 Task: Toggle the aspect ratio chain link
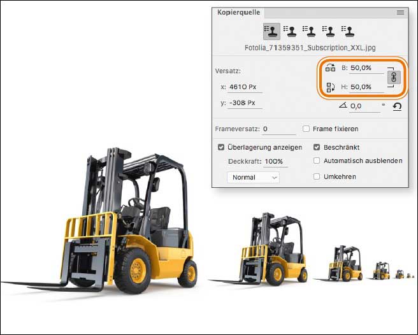click(394, 77)
